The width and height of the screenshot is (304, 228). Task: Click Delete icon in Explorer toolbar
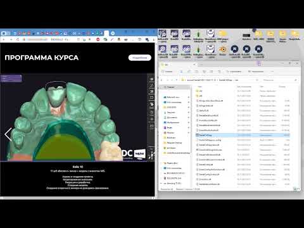219,72
